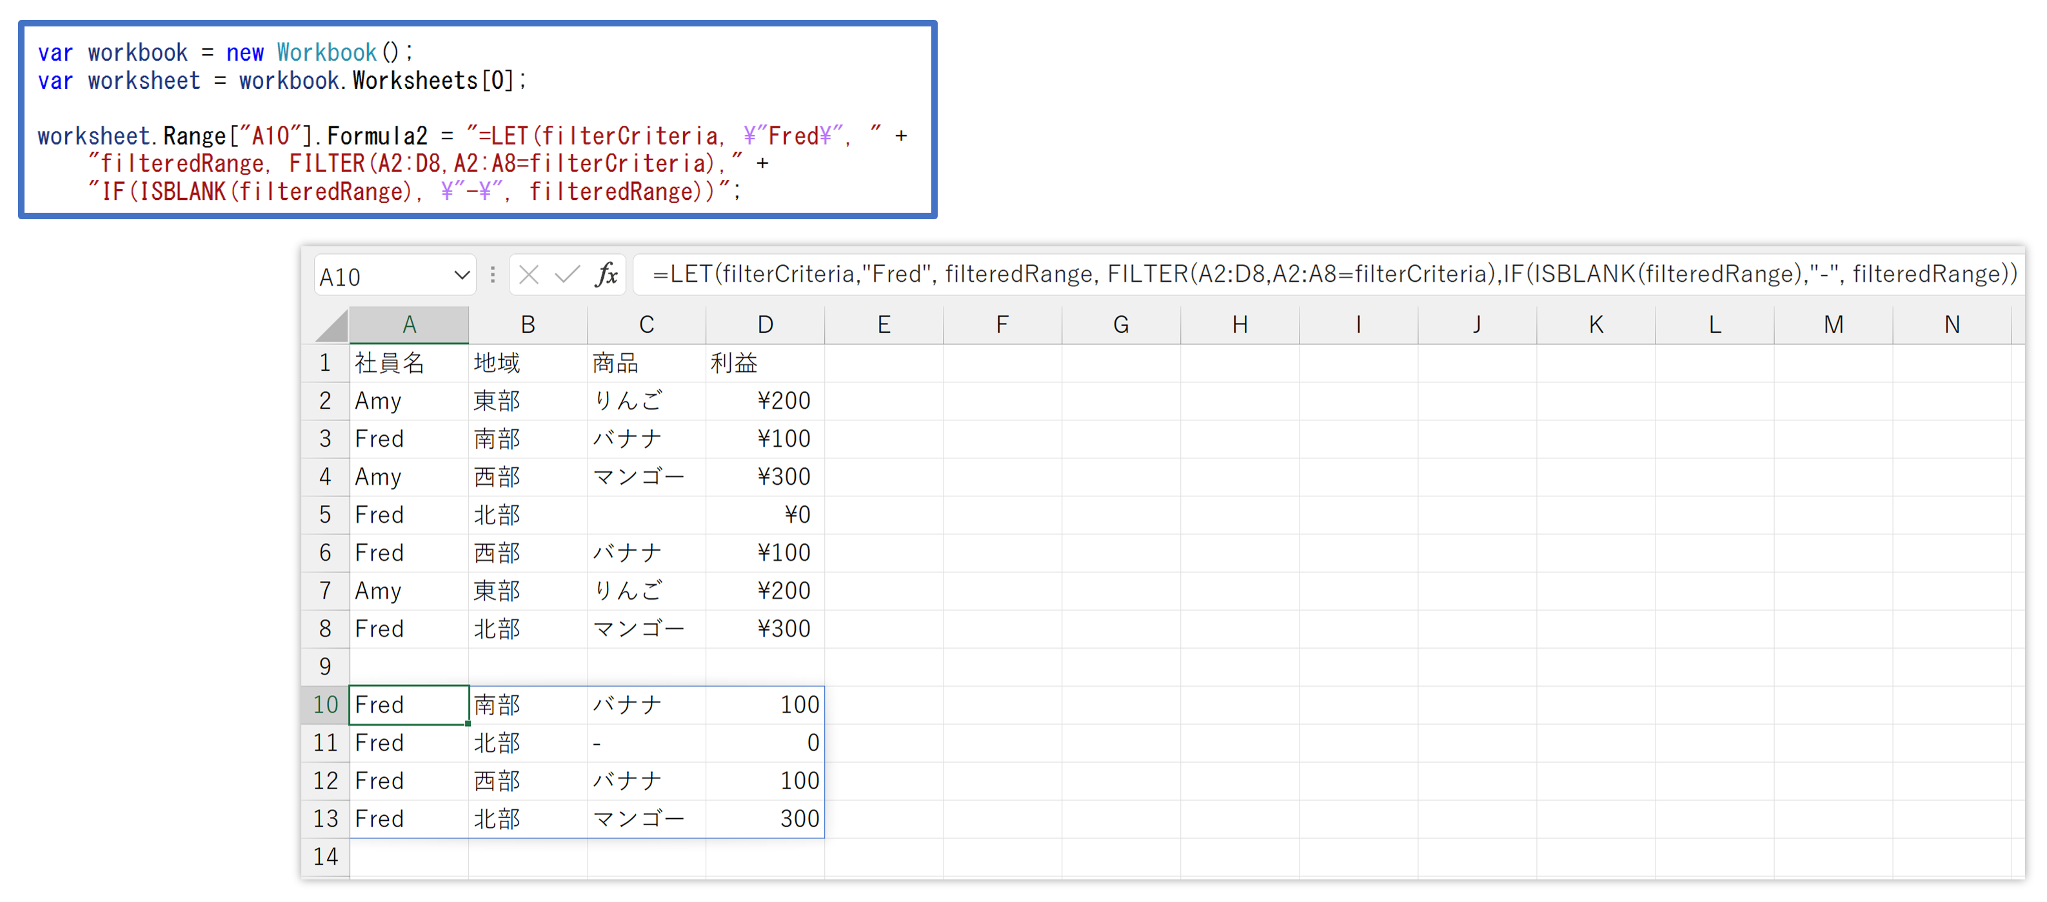Viewport: 2047px width, 902px height.
Task: Click cell A3 Fred in row 3
Action: [x=408, y=440]
